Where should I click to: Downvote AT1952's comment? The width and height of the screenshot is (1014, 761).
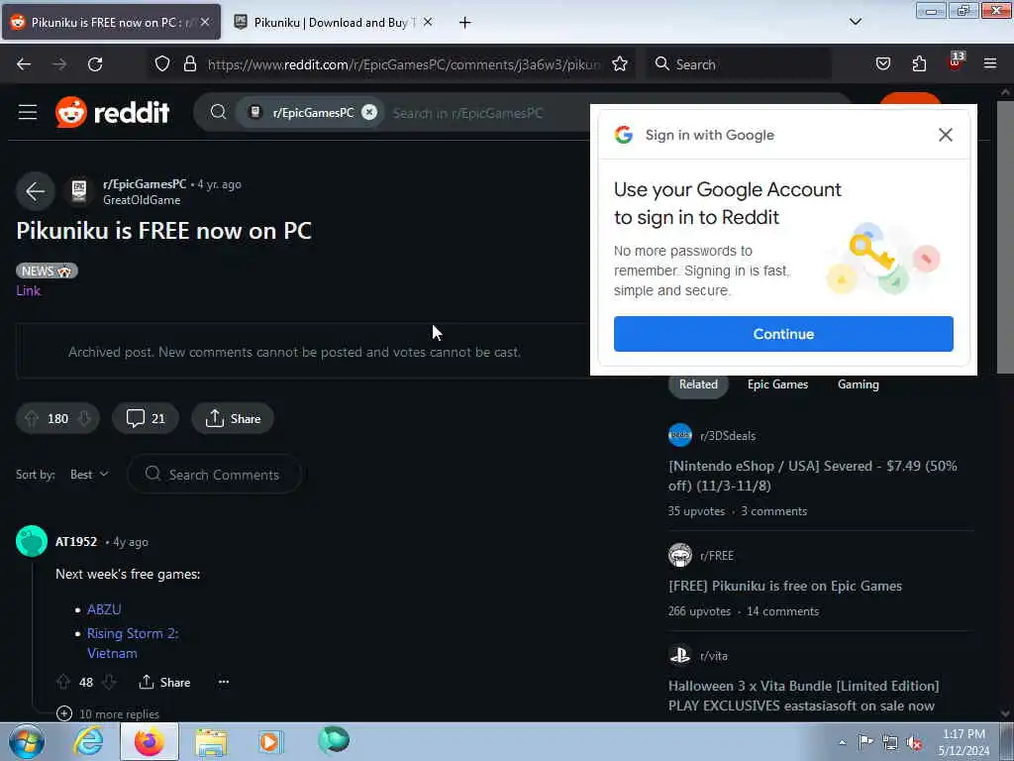(109, 682)
